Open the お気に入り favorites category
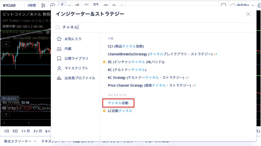This screenshot has width=261, height=146. (x=69, y=39)
